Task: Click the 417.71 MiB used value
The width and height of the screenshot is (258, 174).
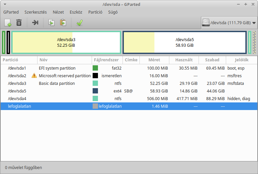Action: pos(187,98)
